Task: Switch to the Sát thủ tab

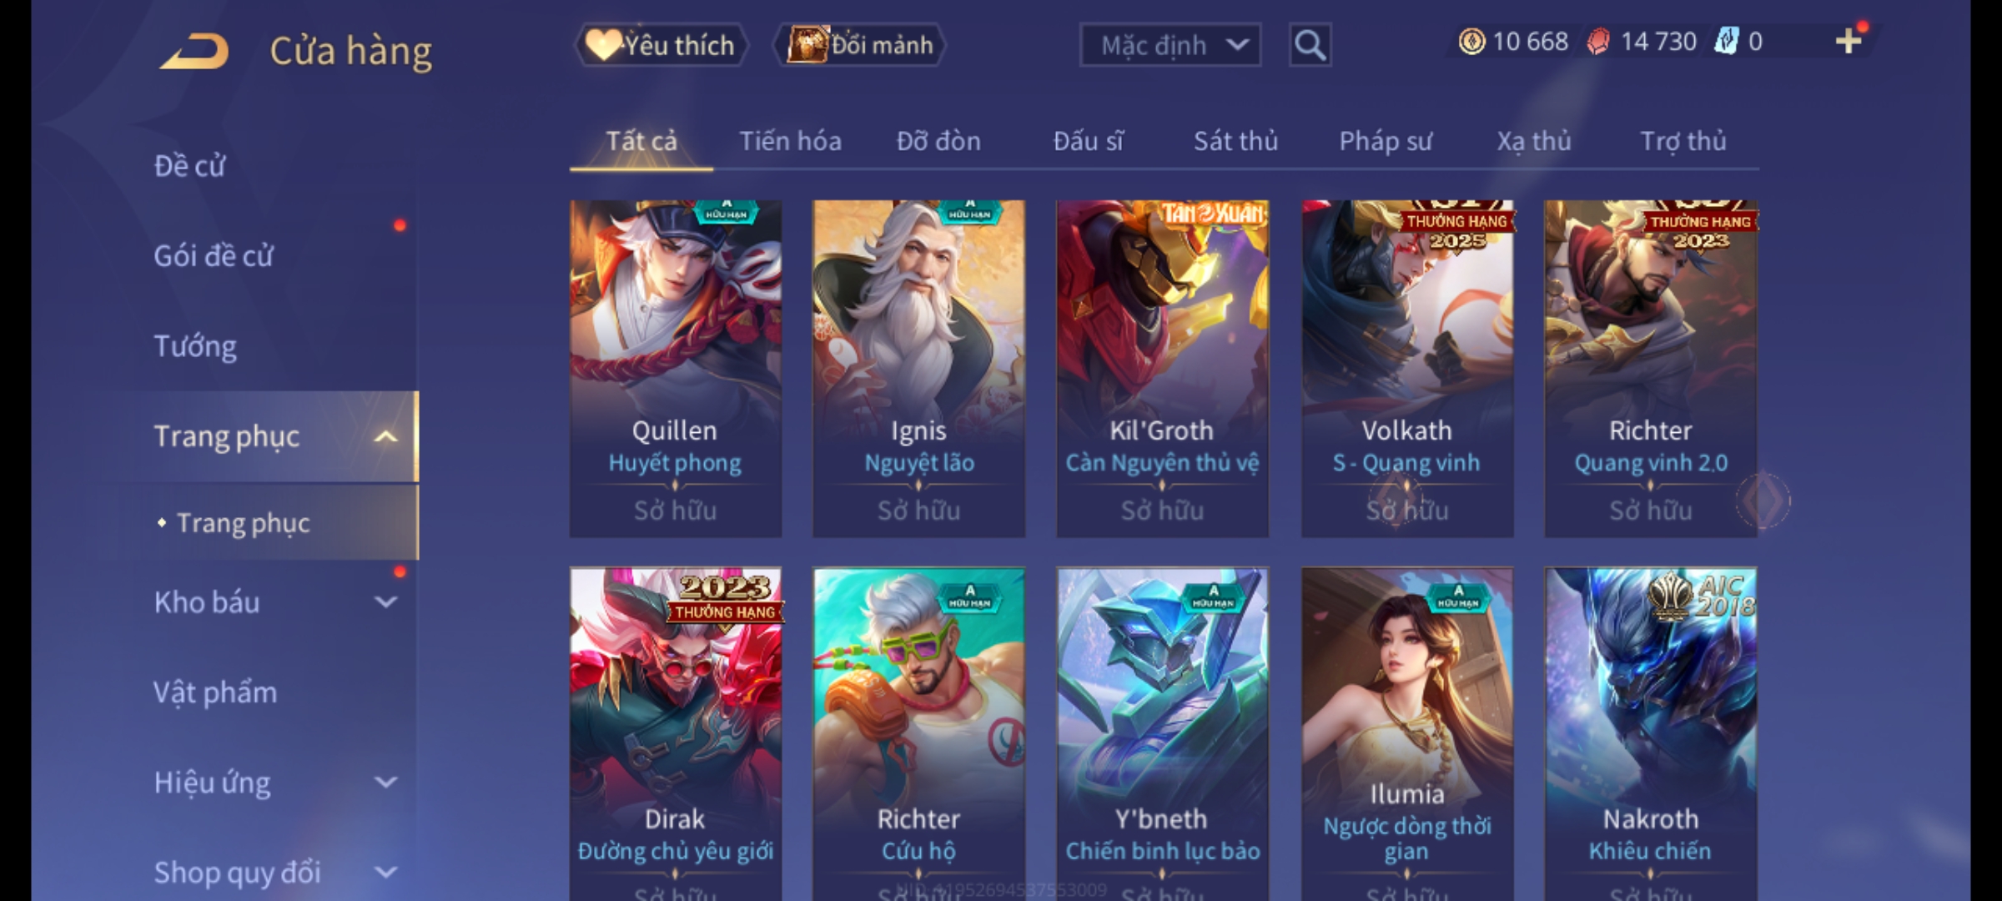Action: click(x=1235, y=141)
